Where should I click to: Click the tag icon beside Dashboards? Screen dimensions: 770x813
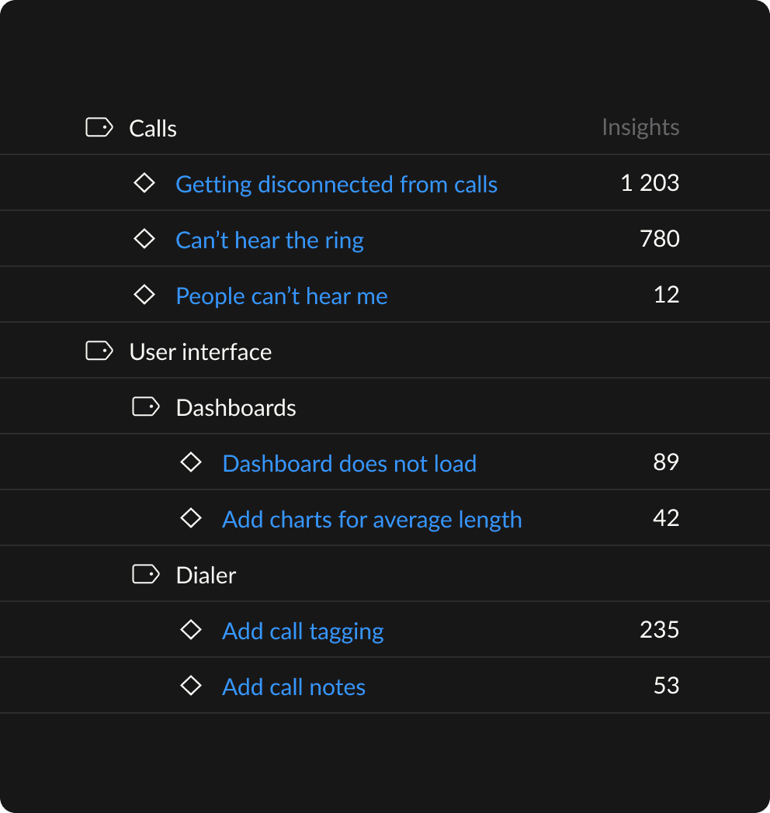click(x=145, y=406)
